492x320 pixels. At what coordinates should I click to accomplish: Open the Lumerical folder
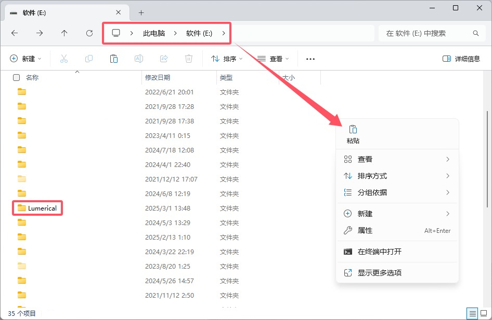42,208
